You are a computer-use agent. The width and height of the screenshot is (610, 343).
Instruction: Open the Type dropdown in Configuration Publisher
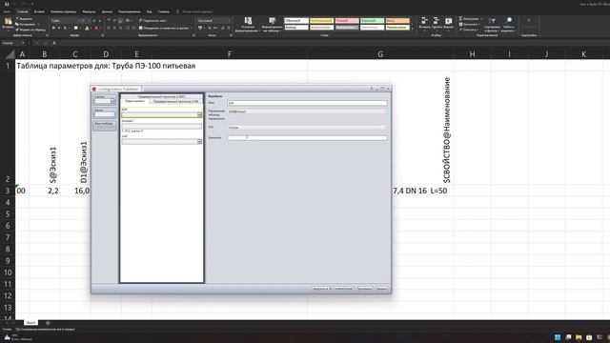307,127
